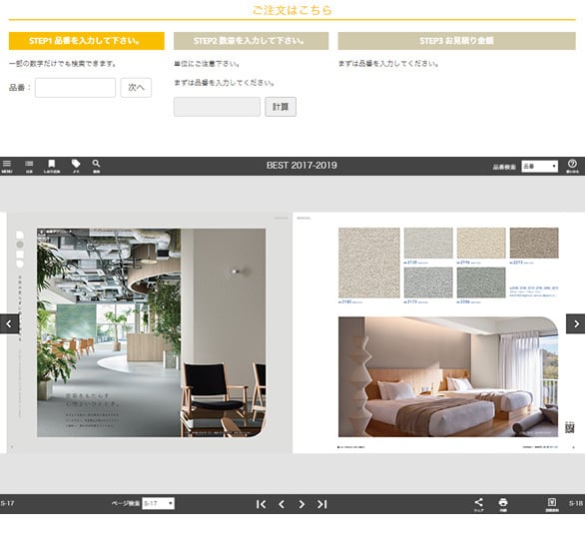Open the 品番検索 dropdown in viewer header
585x546 pixels.
[x=539, y=167]
